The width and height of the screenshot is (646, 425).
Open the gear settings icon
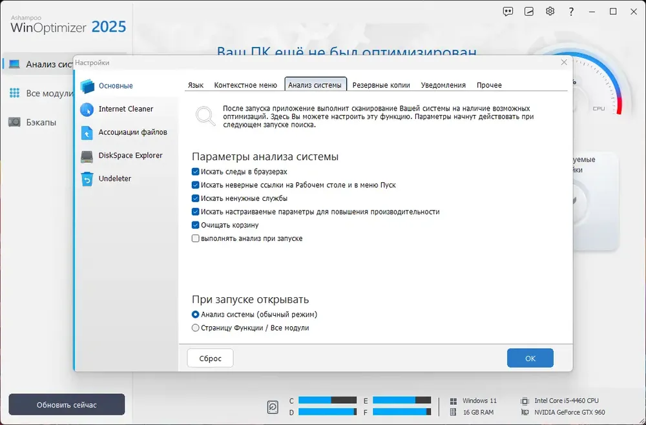550,11
